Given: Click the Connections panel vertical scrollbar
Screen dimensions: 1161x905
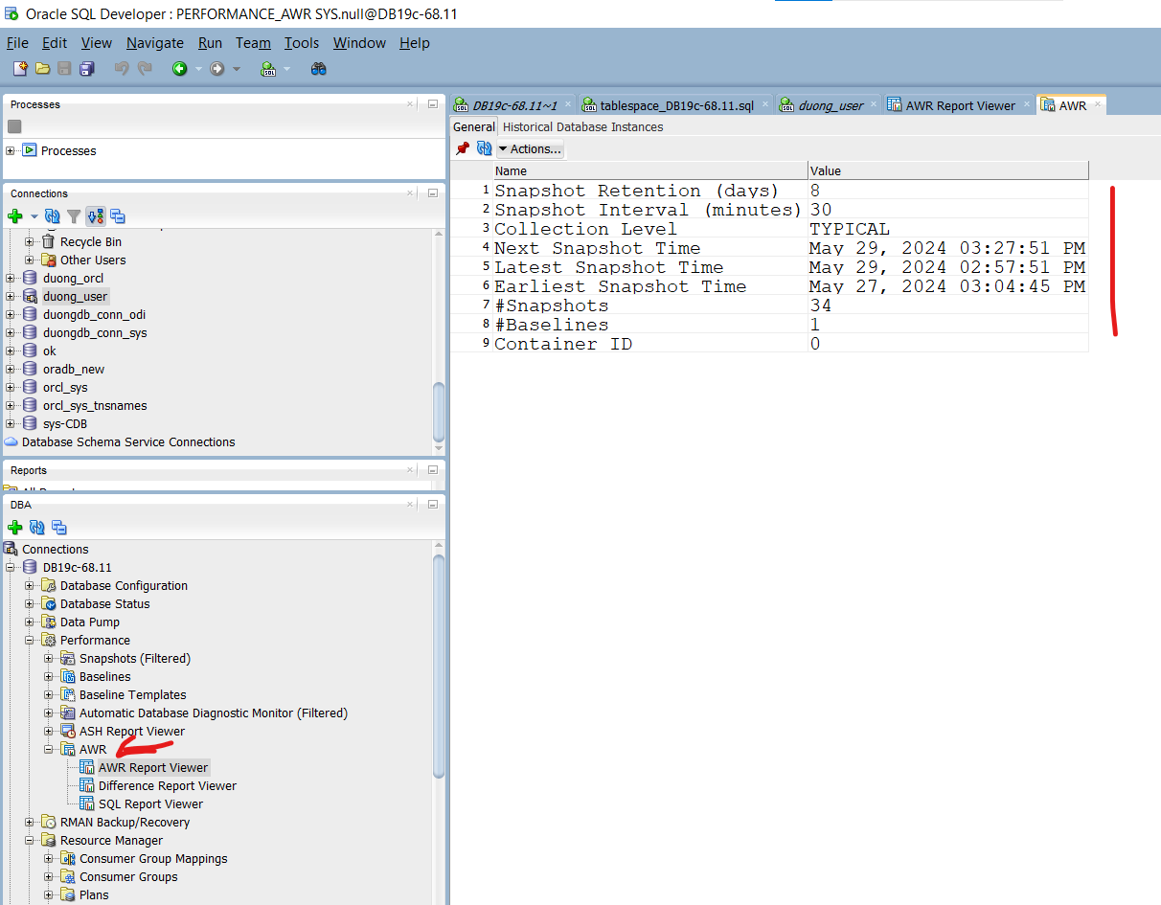Looking at the screenshot, I should (439, 412).
